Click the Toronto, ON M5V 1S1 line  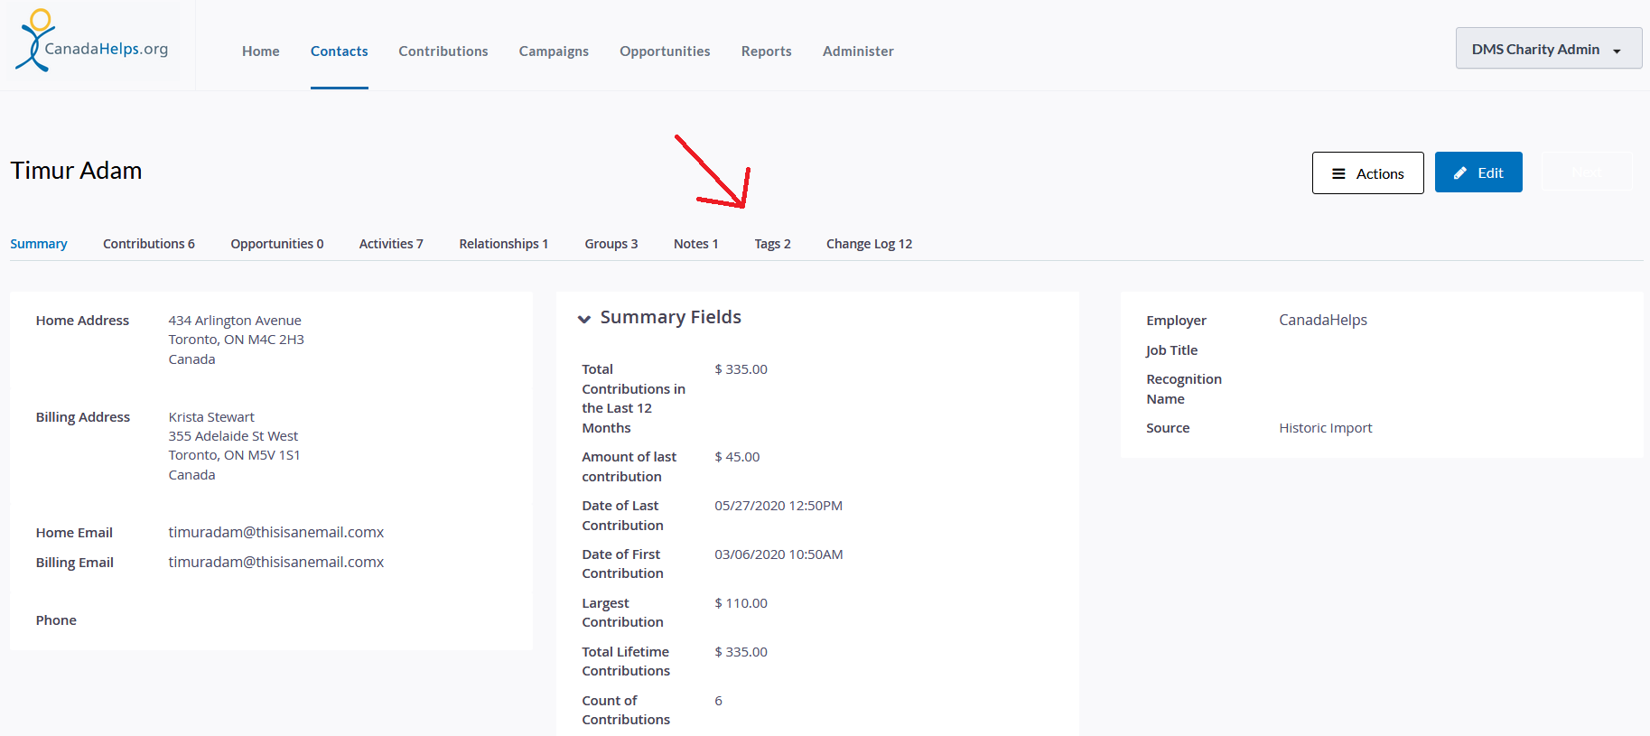coord(234,455)
